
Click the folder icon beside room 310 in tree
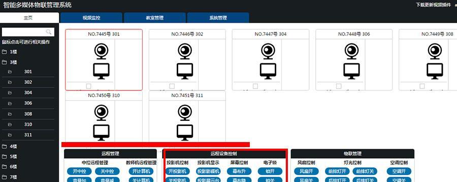10,124
